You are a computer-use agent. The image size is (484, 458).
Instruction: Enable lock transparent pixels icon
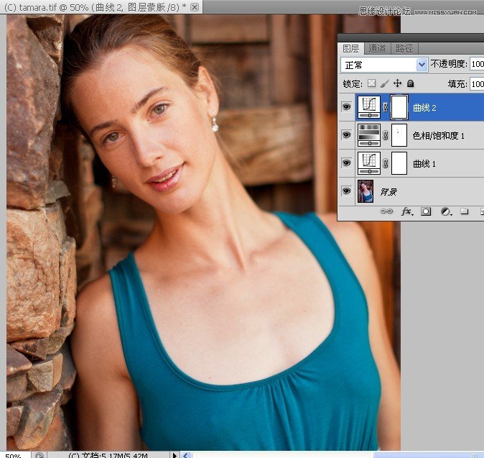coord(371,84)
